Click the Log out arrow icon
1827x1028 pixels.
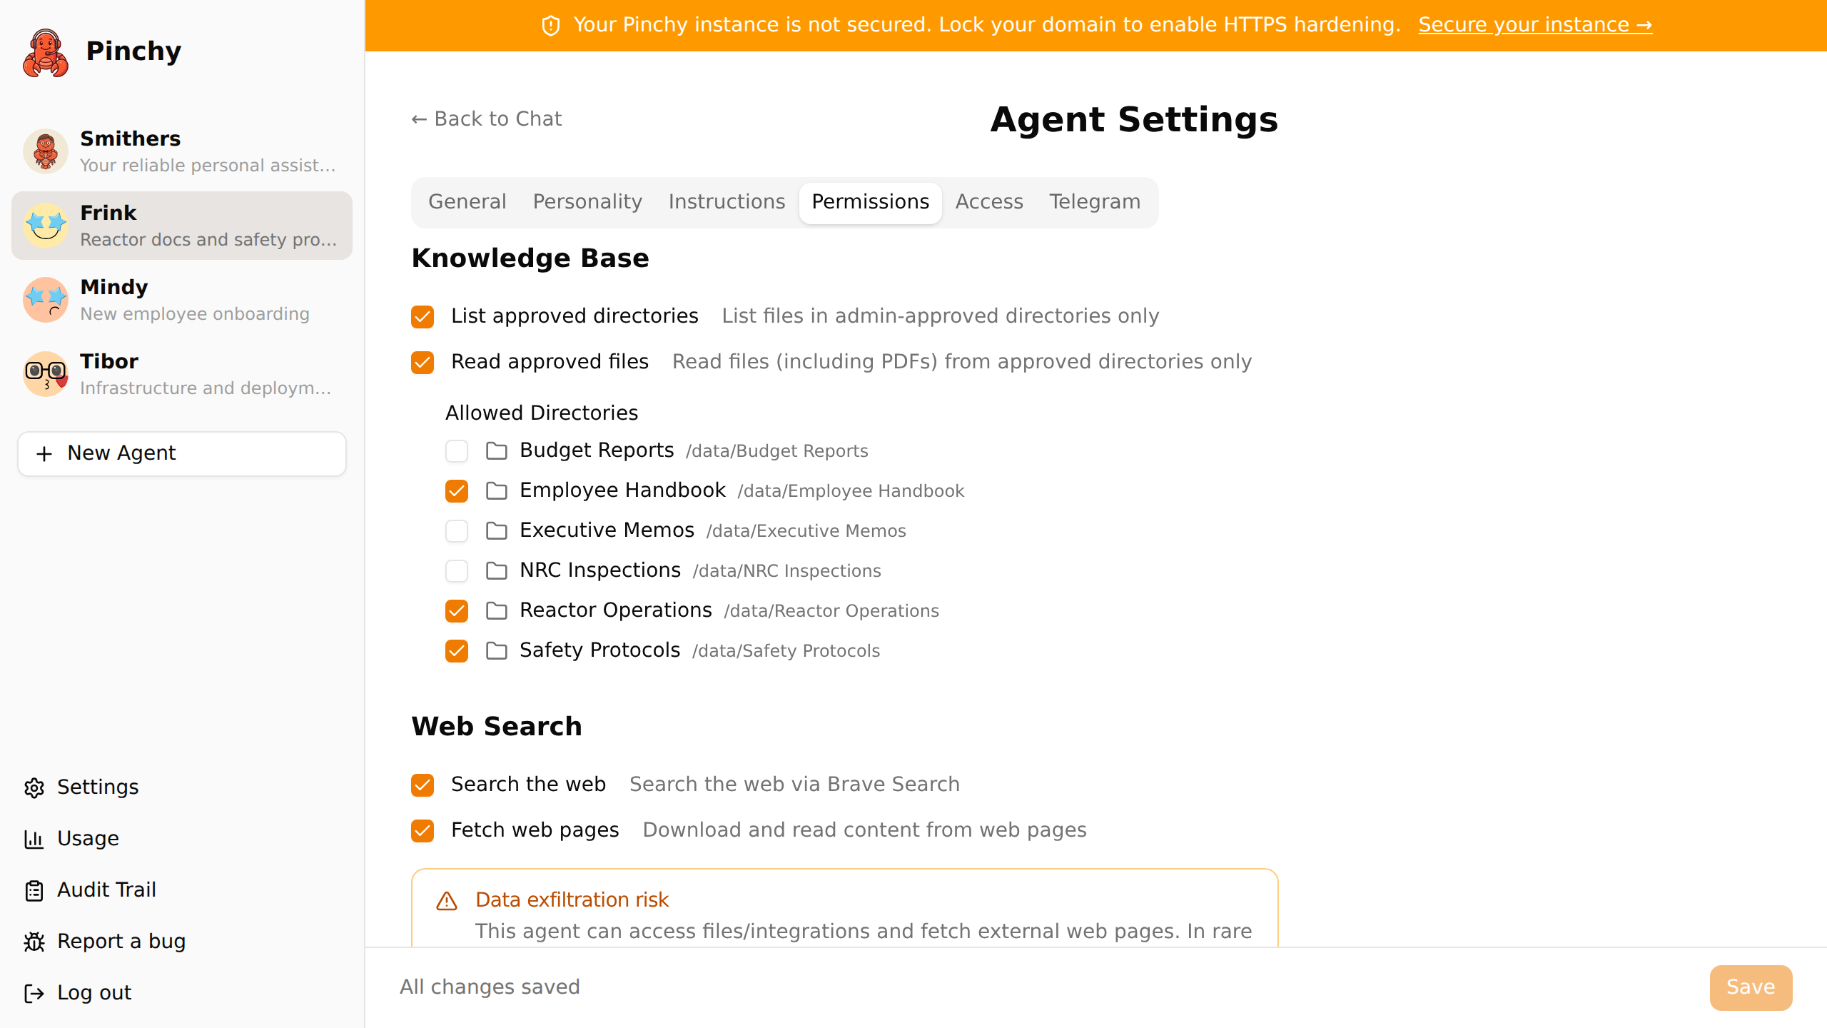pos(34,993)
